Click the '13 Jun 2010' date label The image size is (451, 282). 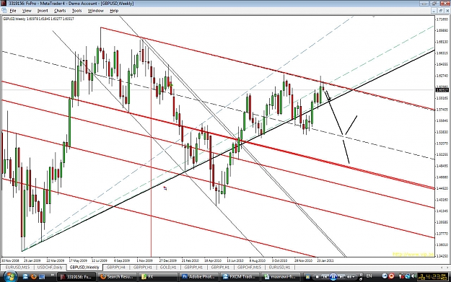coord(235,260)
